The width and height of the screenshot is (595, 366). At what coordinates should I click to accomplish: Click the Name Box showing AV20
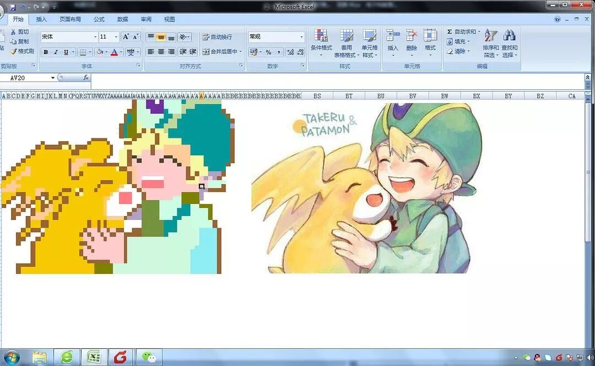coord(25,78)
